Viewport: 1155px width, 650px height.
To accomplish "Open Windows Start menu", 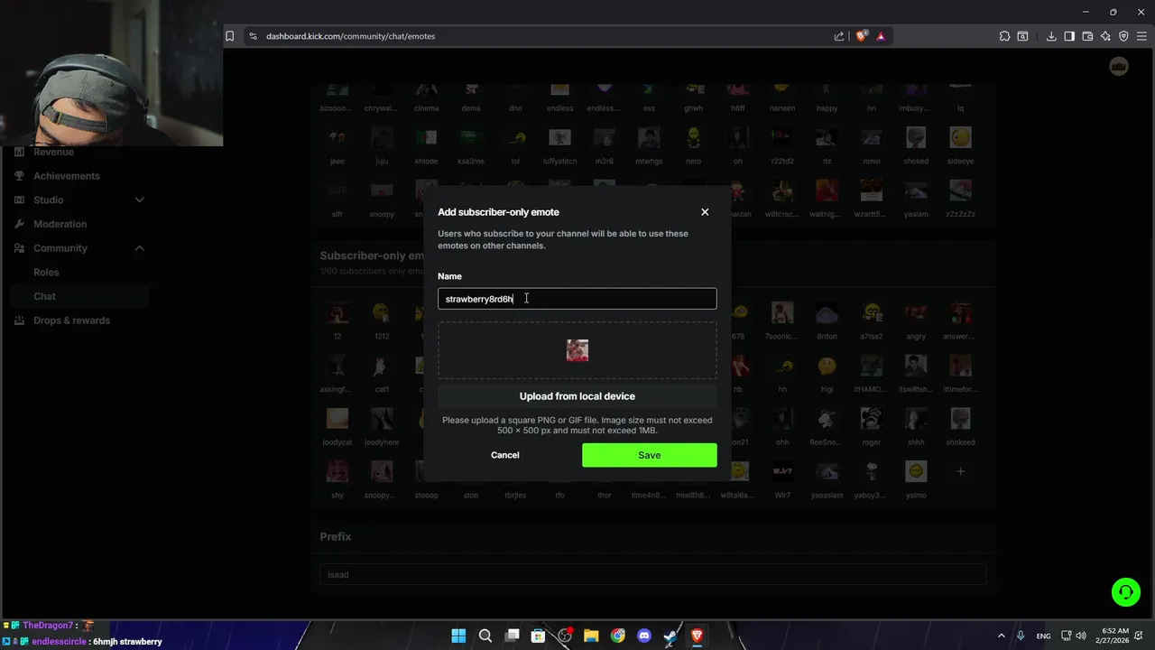I will pos(458,636).
